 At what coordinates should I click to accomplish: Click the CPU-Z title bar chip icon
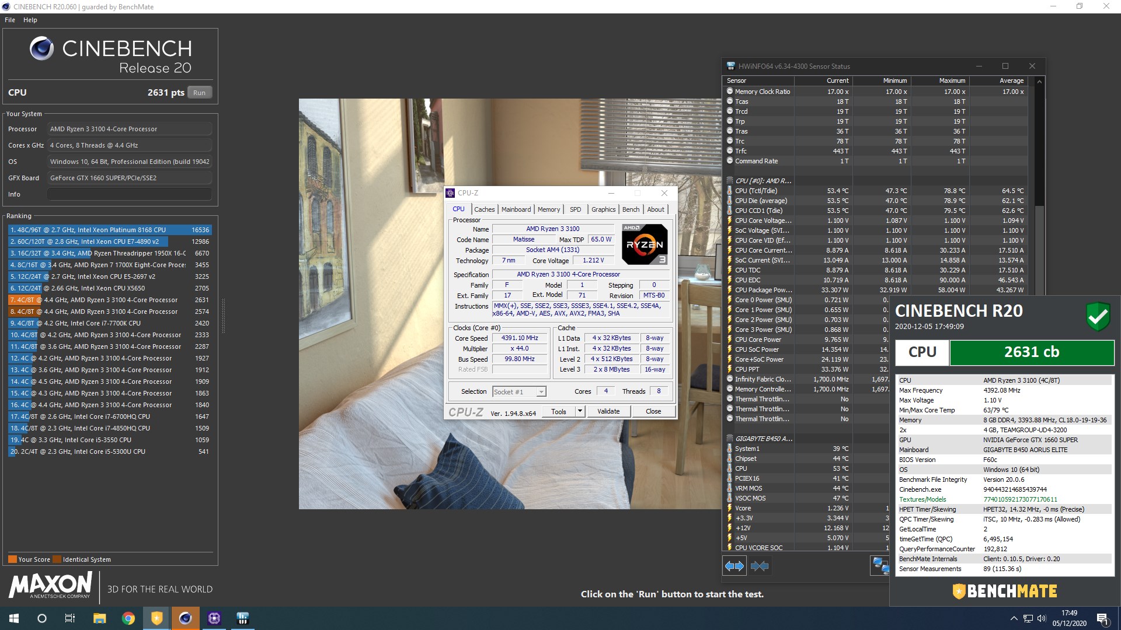pos(450,193)
